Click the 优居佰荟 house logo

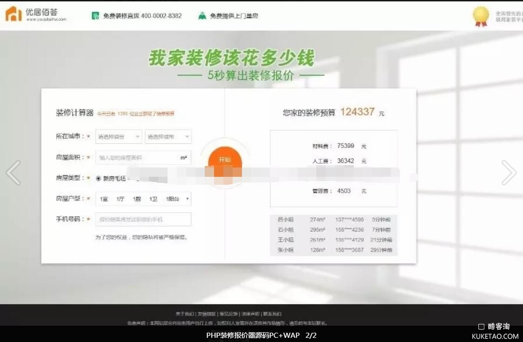pos(13,13)
